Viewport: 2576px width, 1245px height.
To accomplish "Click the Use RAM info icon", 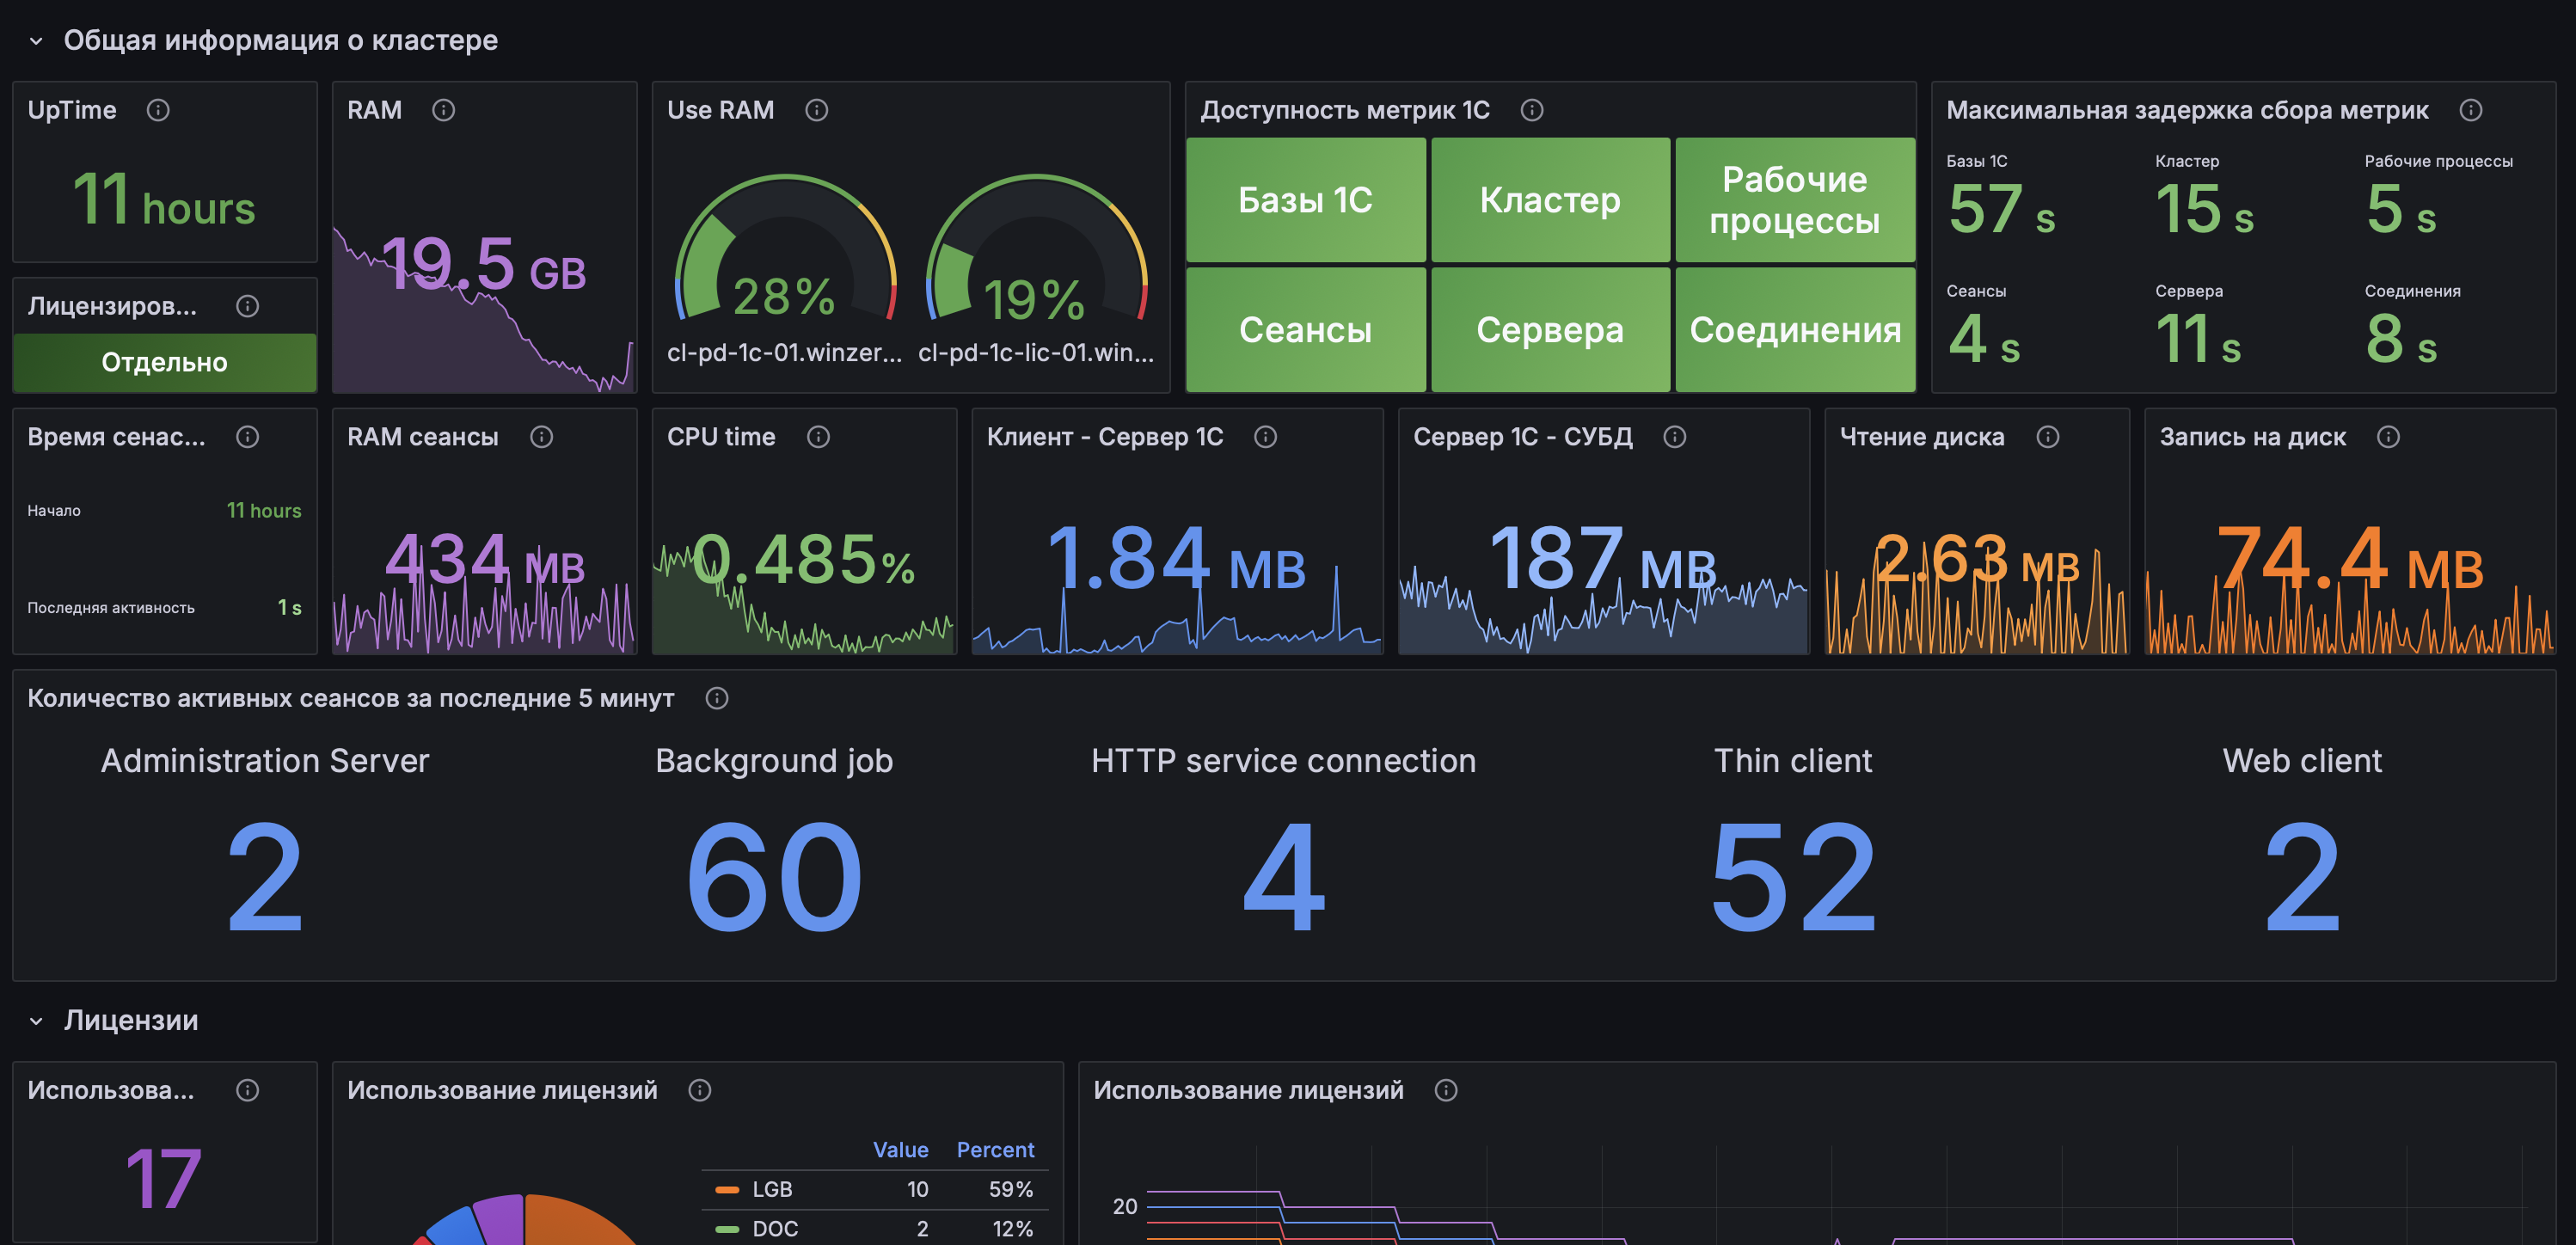I will click(x=816, y=110).
